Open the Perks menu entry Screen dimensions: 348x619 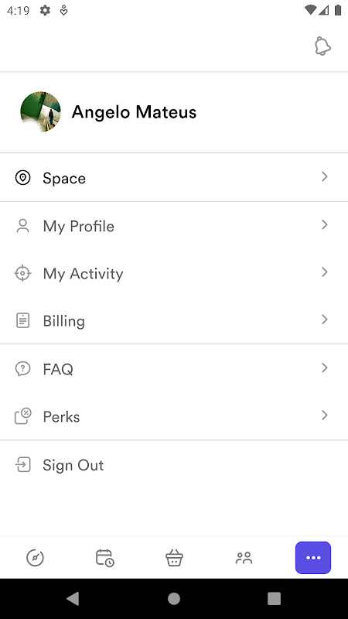174,416
